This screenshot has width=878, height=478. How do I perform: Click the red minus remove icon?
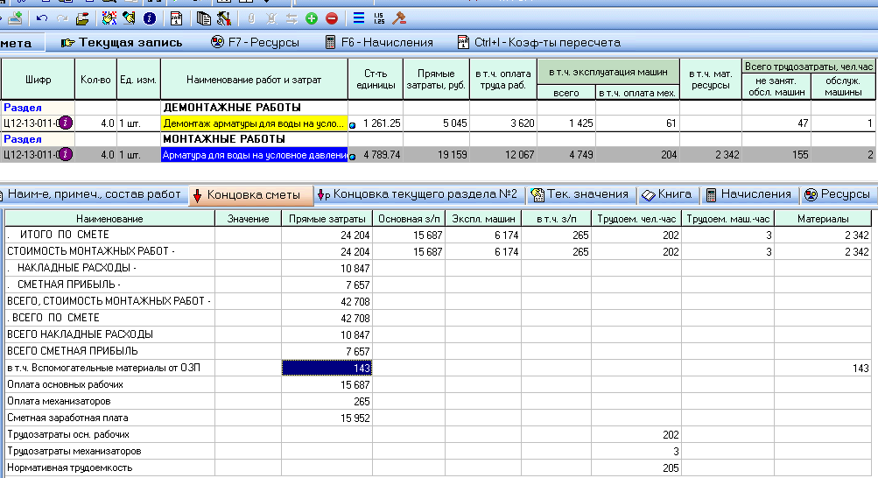(x=332, y=18)
